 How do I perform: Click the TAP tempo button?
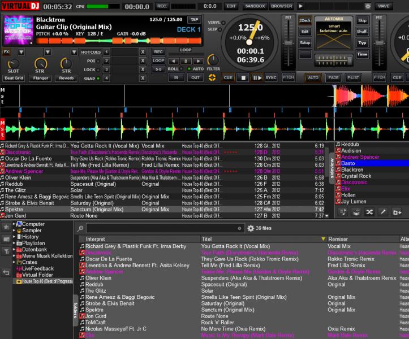194,20
